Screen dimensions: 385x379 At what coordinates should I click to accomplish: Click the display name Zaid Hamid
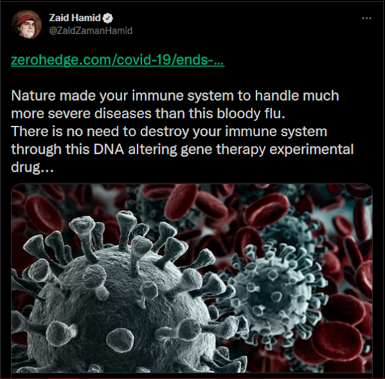(75, 18)
